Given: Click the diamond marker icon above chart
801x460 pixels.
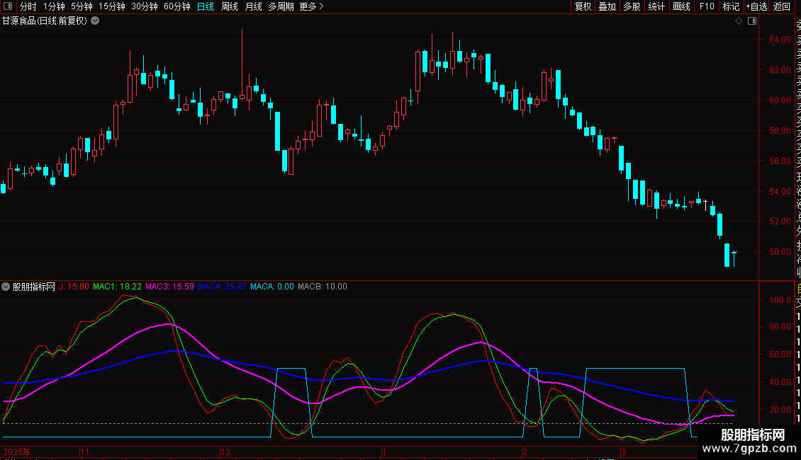Looking at the screenshot, I should tap(739, 21).
